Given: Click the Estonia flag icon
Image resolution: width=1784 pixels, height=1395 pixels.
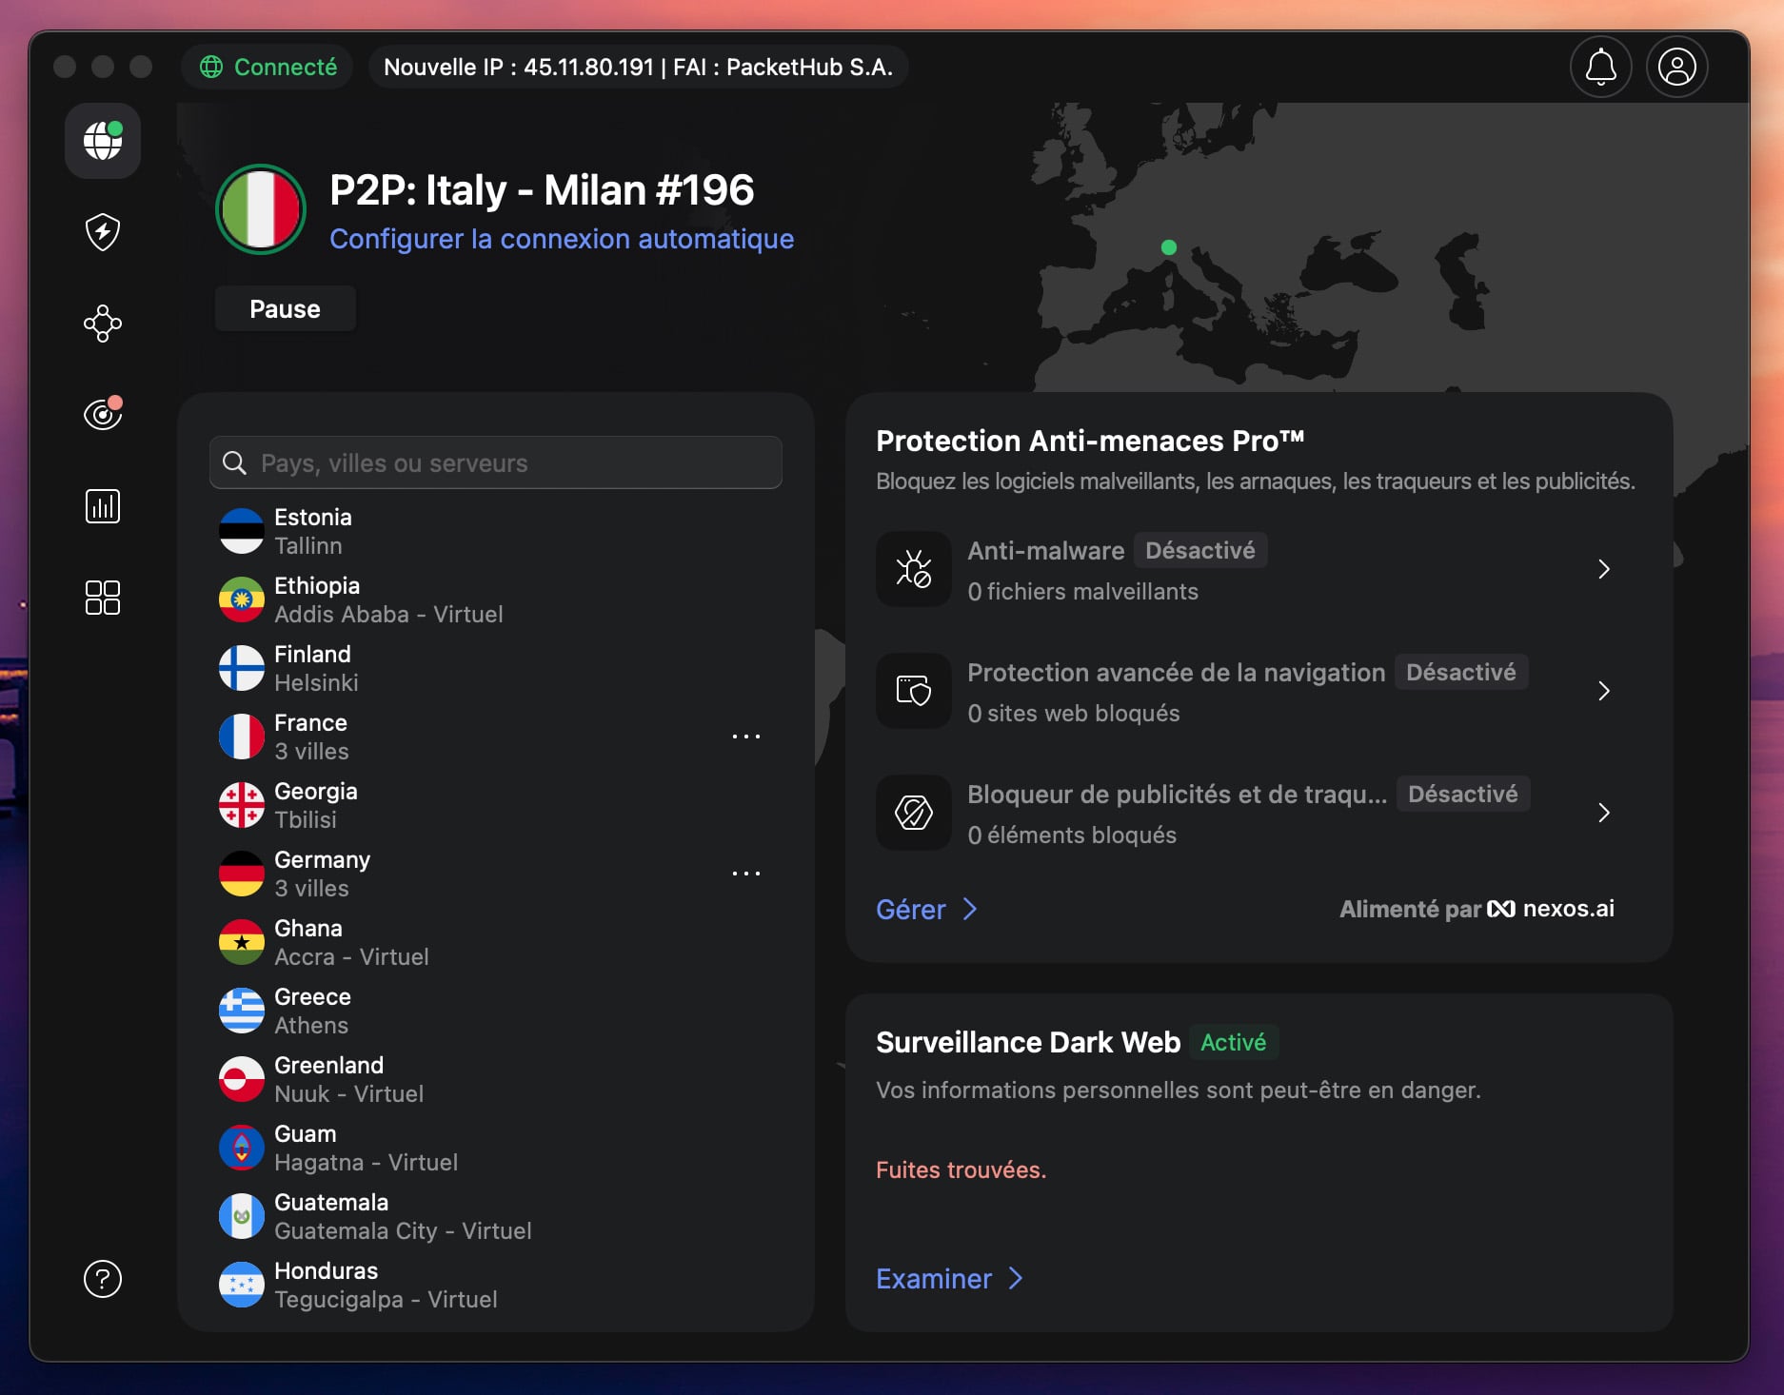Looking at the screenshot, I should (242, 531).
